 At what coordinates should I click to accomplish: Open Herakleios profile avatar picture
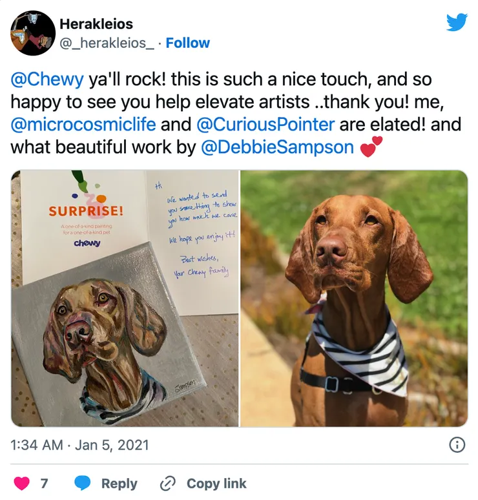coord(33,33)
